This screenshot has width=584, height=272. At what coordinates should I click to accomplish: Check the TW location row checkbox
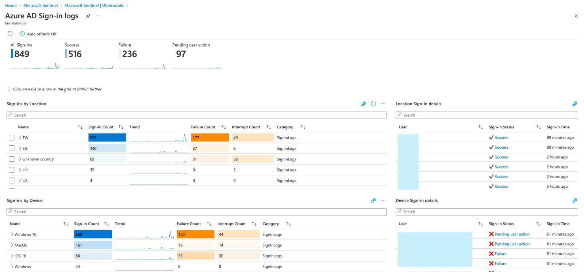pyautogui.click(x=12, y=138)
